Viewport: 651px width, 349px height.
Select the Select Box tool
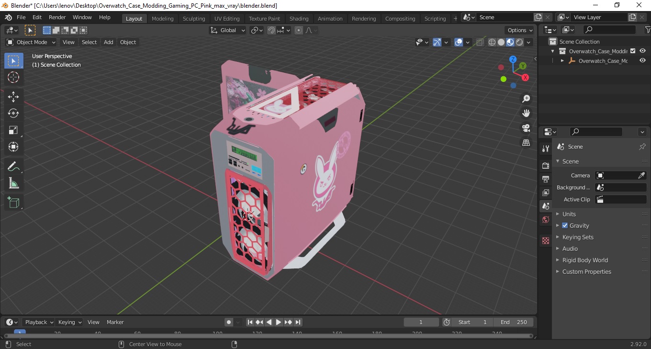[x=13, y=61]
